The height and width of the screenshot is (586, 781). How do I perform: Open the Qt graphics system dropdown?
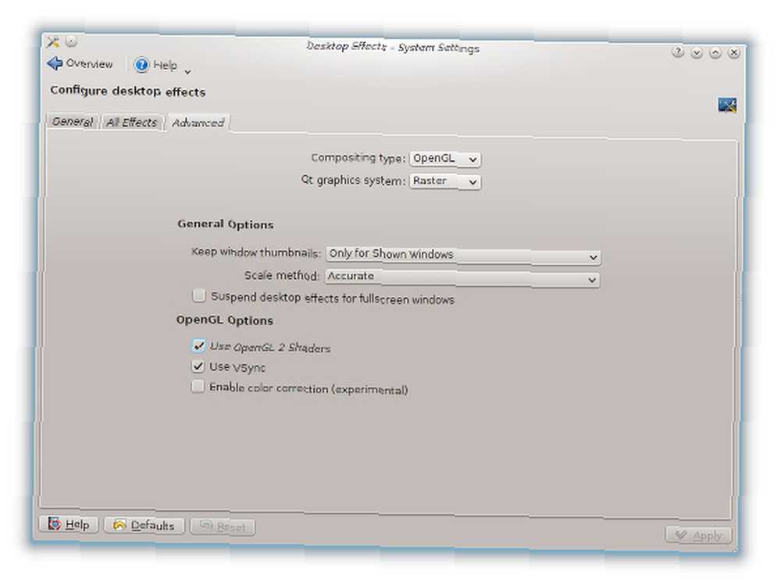click(445, 181)
